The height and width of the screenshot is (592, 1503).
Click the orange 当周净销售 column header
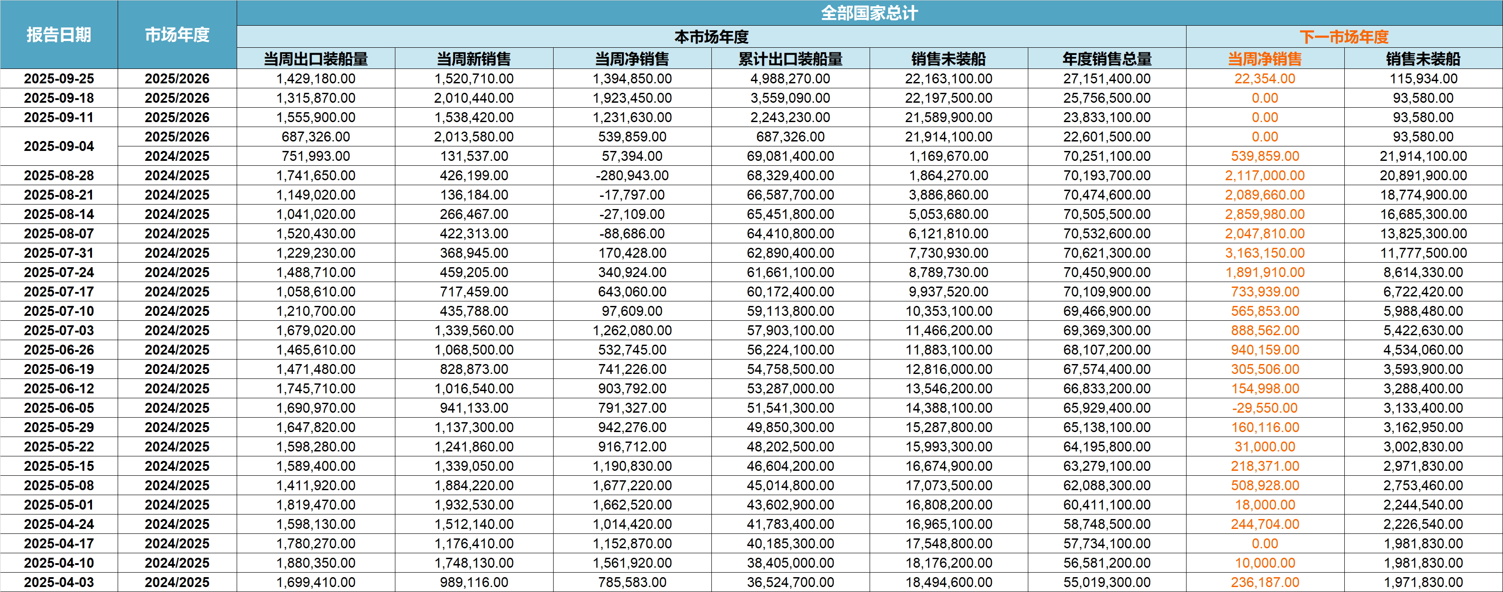coord(1265,59)
